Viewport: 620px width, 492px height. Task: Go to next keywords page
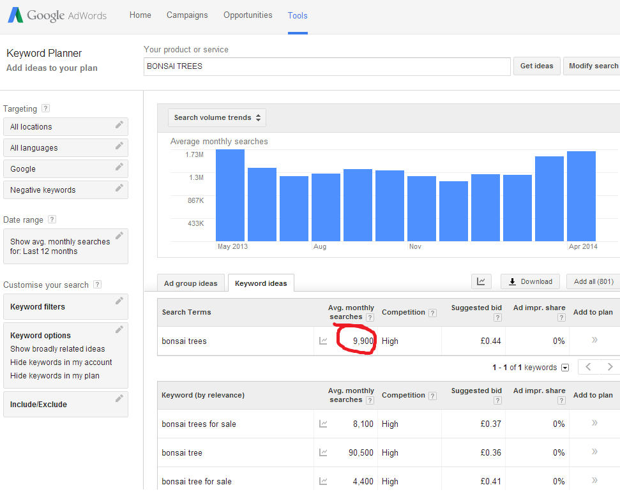tap(610, 367)
